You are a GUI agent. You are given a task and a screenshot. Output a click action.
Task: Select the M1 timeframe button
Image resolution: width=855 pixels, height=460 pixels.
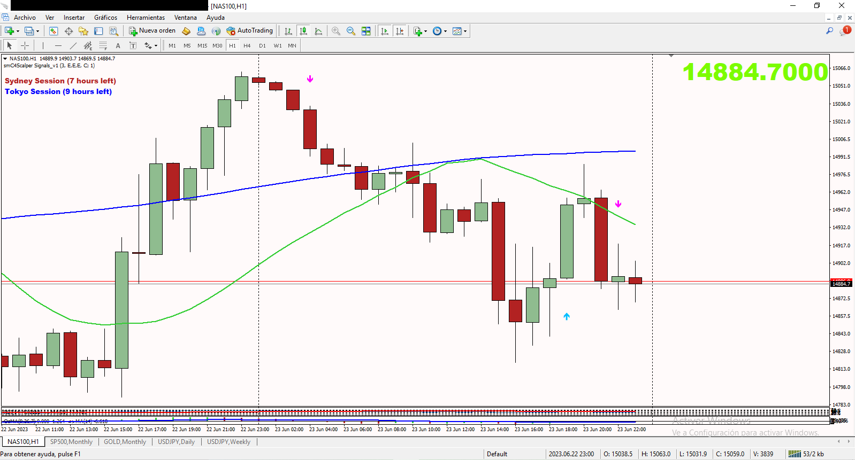click(x=172, y=45)
